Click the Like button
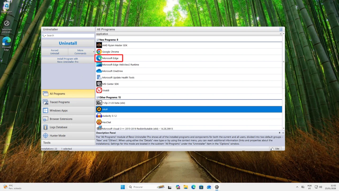This screenshot has width=339, height=191. [x=275, y=149]
